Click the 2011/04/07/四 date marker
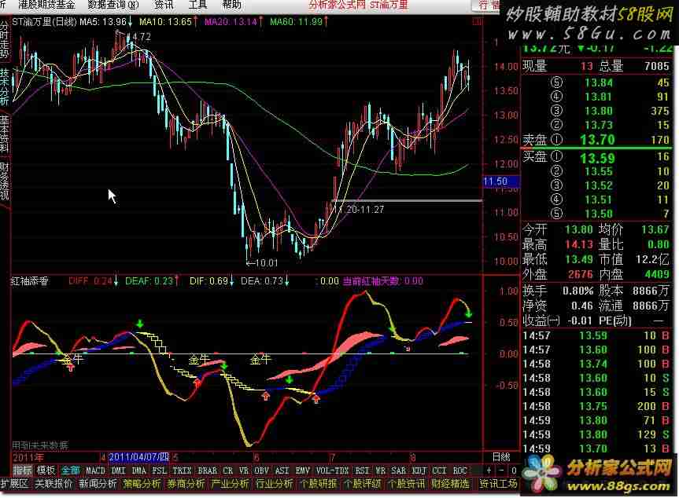The width and height of the screenshot is (679, 498). (x=138, y=457)
